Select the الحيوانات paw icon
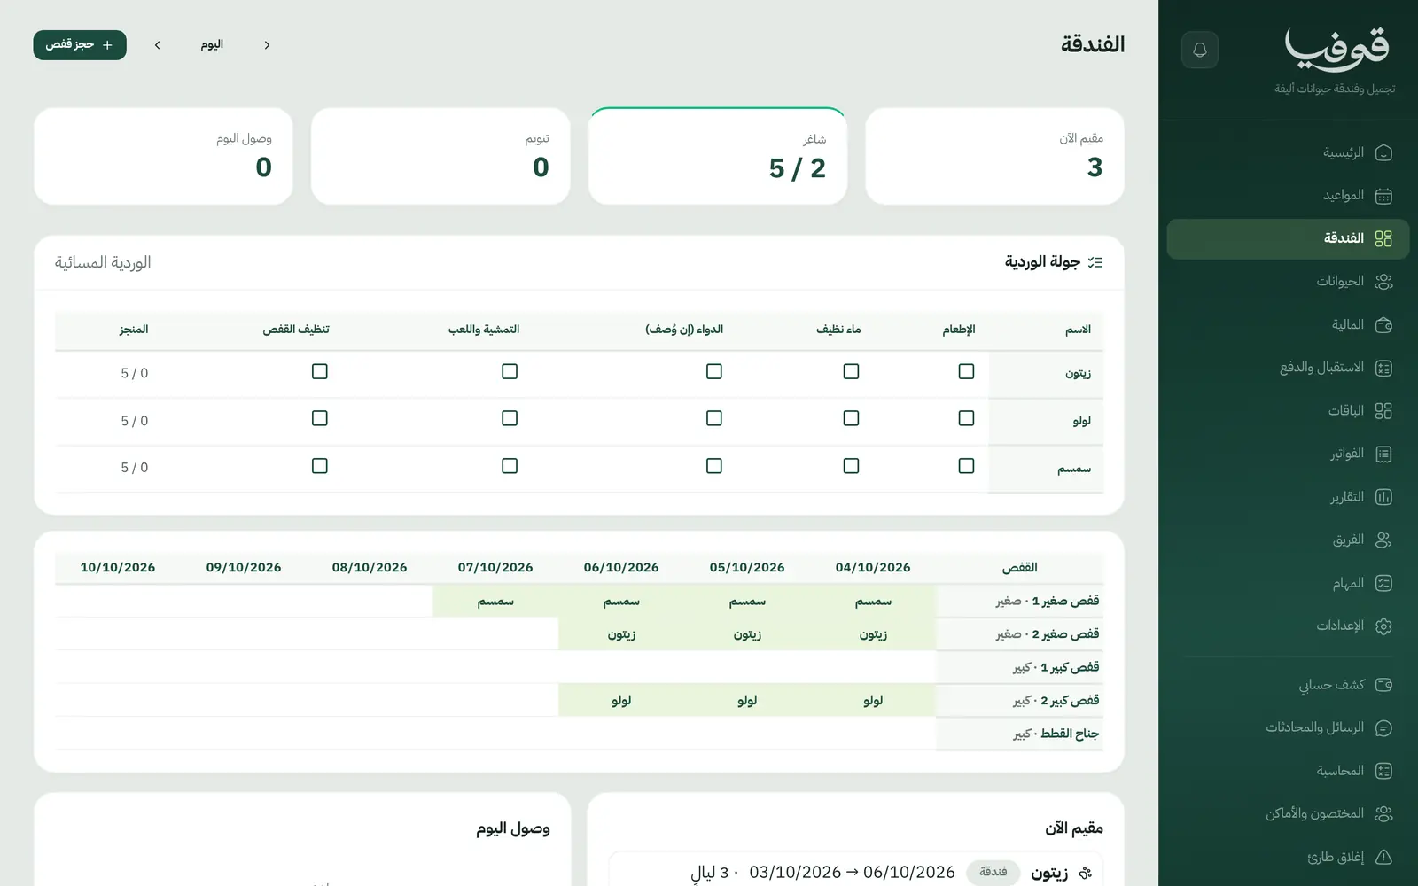 coord(1383,282)
